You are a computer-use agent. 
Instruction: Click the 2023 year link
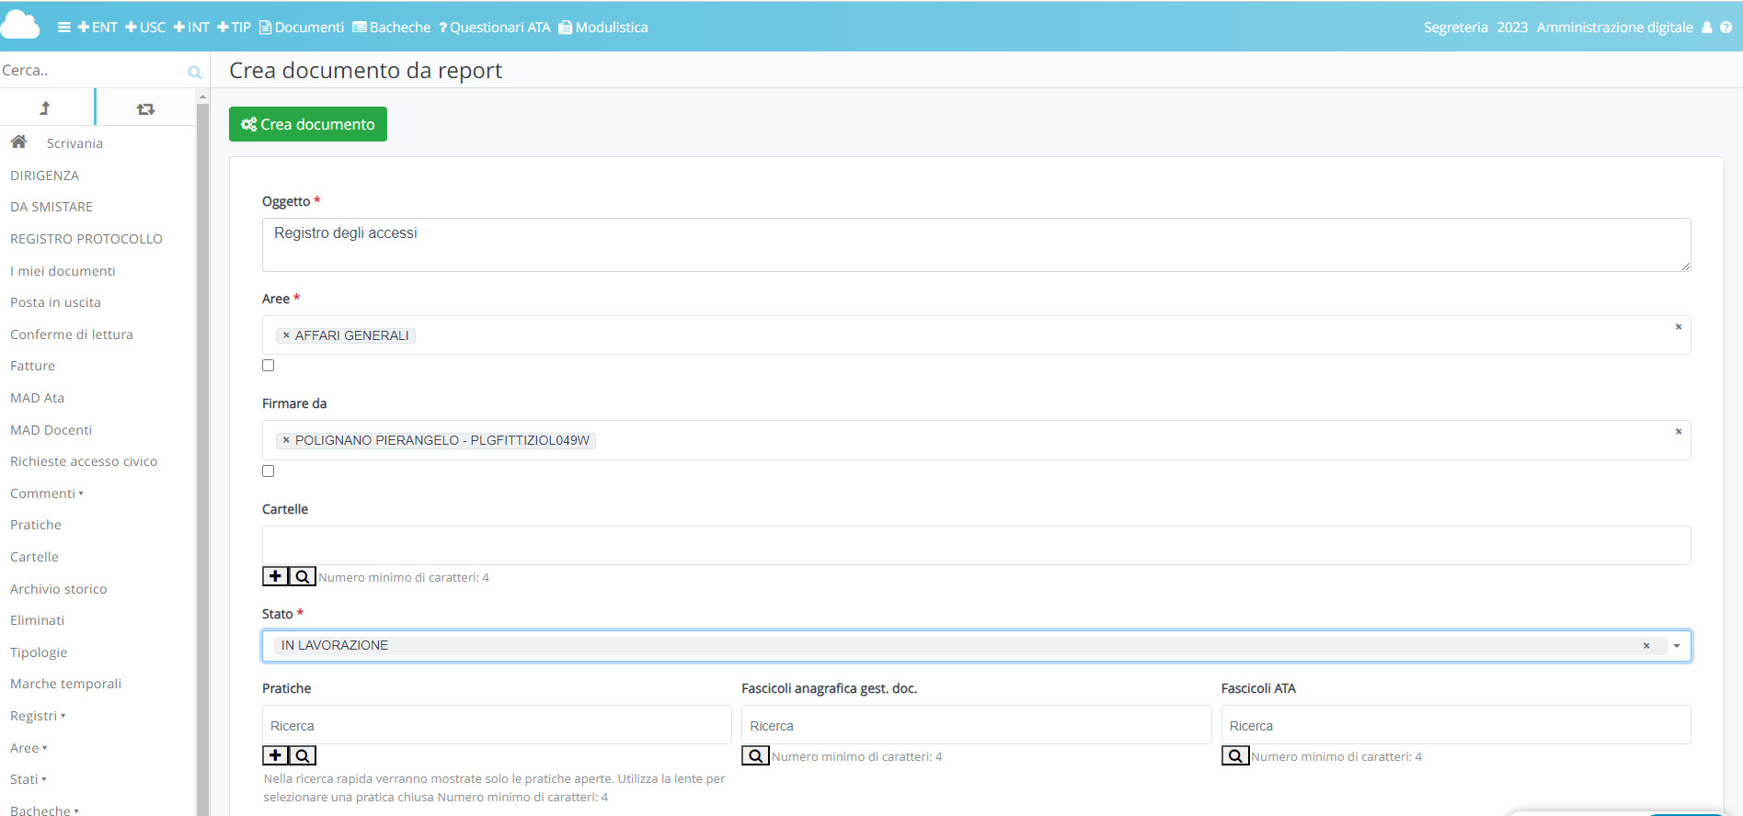(1512, 28)
